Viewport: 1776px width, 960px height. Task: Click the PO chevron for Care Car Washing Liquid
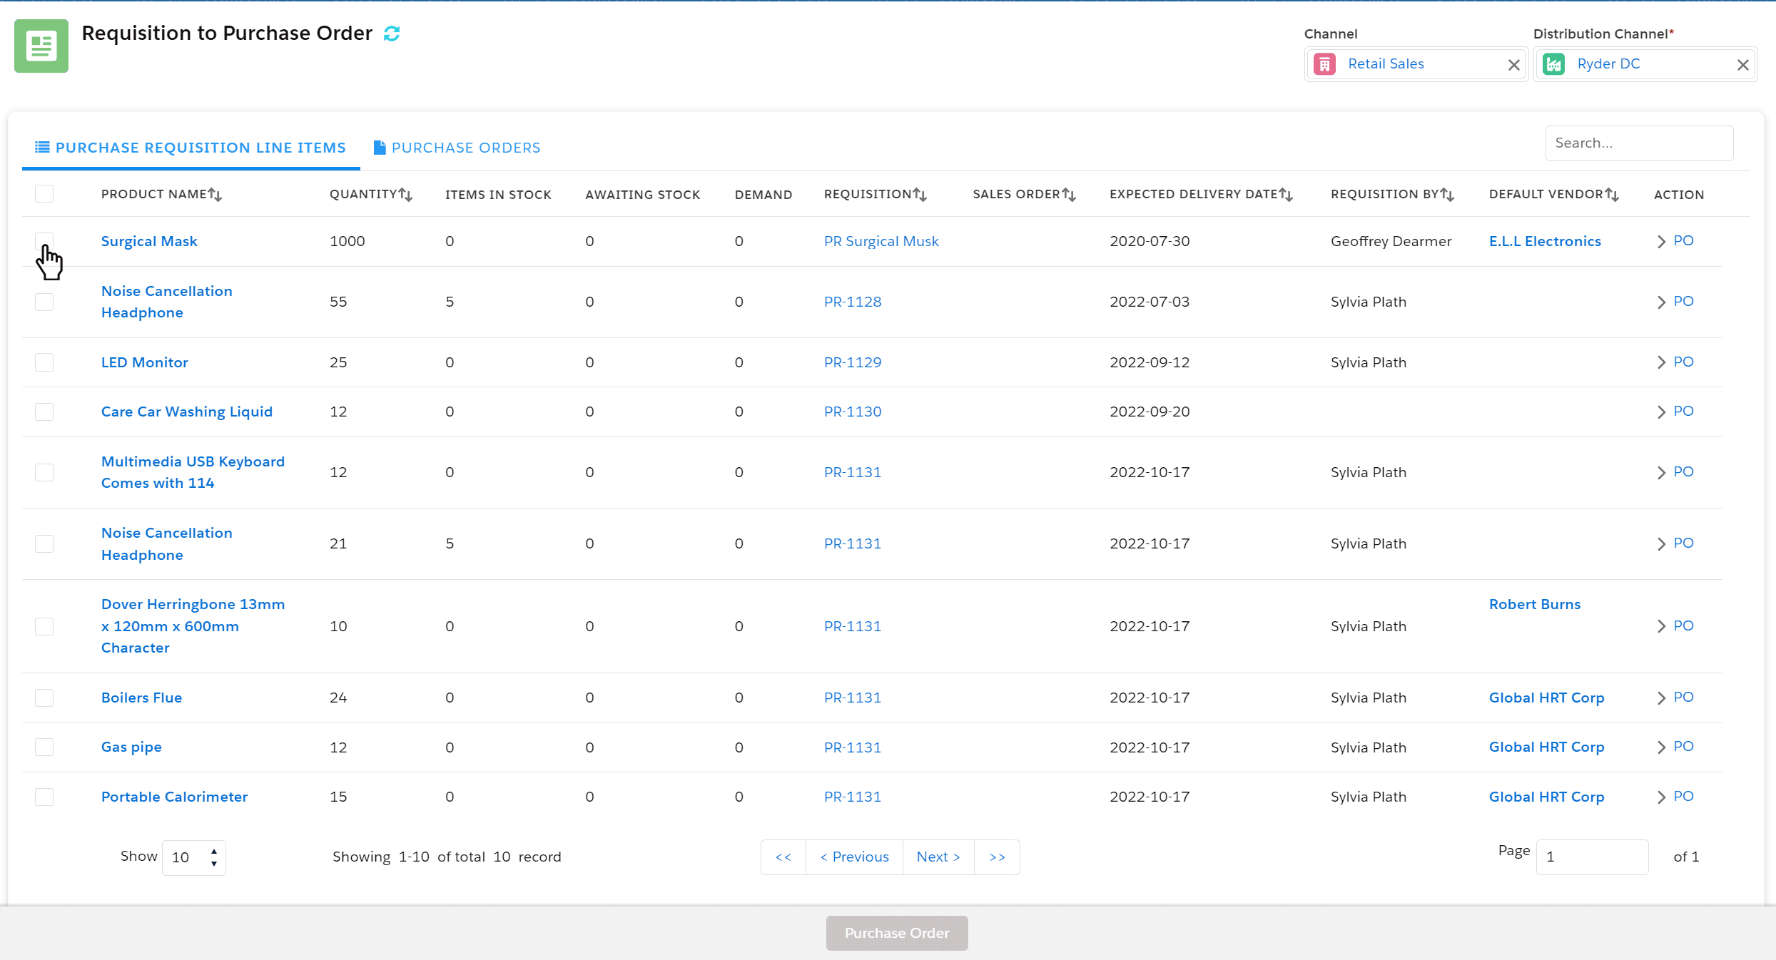coord(1661,412)
